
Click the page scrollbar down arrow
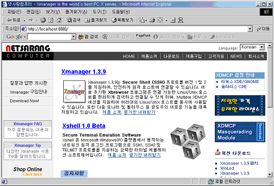point(269,174)
